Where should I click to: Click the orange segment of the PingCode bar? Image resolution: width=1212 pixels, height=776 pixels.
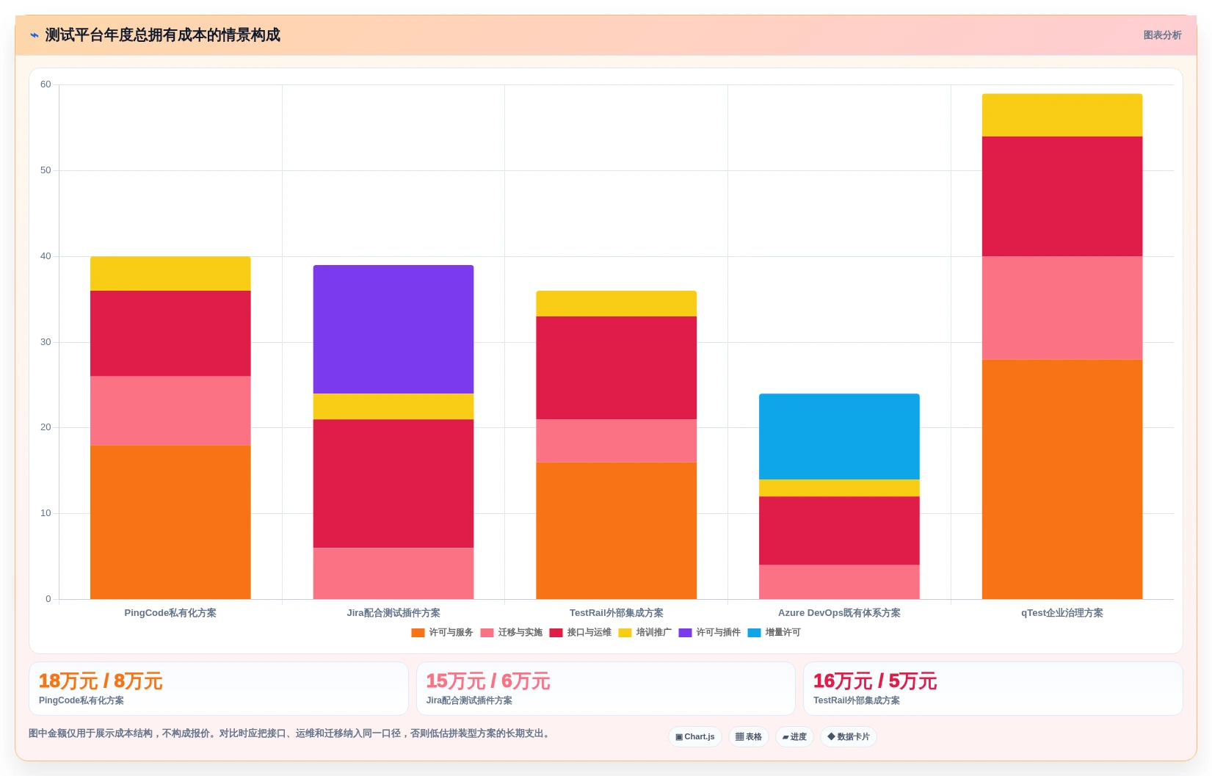(x=170, y=522)
